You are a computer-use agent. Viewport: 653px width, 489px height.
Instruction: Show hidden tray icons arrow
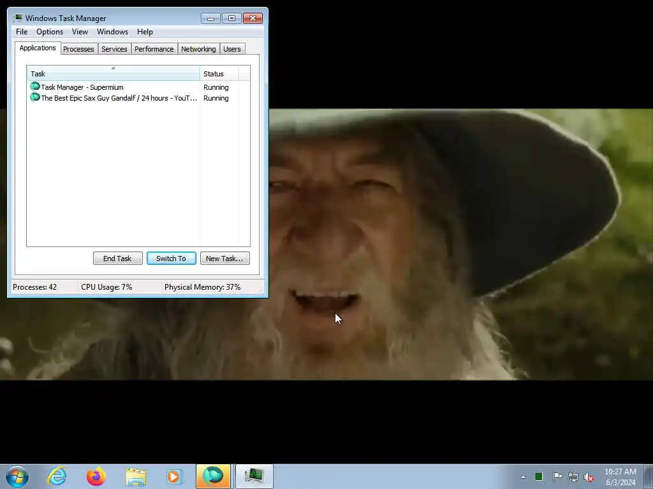click(523, 477)
